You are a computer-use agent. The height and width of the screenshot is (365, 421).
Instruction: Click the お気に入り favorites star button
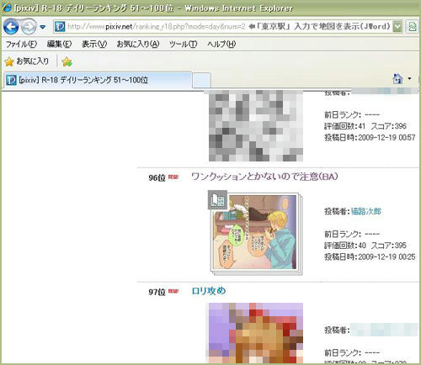tap(27, 61)
